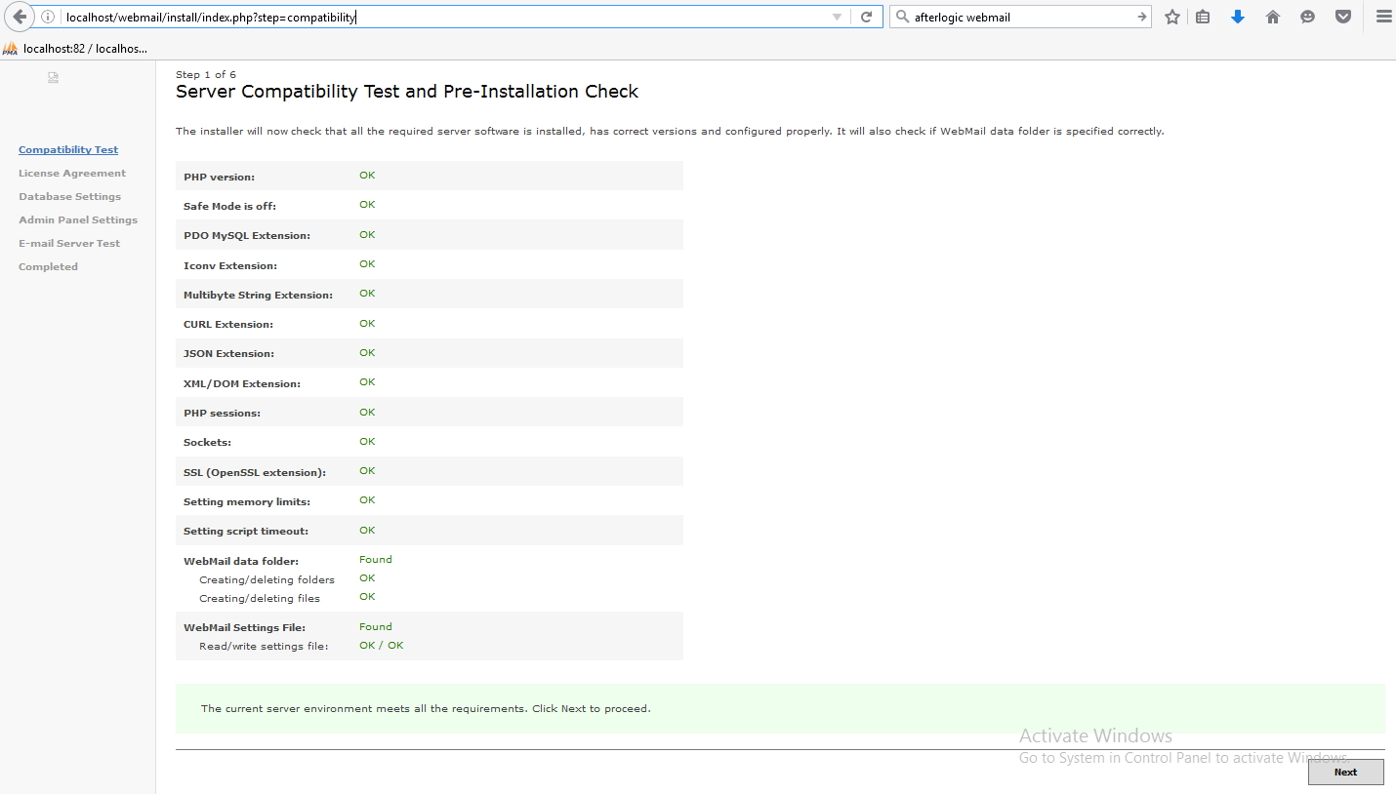Click Iconv Extension label
Screen dimensions: 1396x794
[230, 265]
